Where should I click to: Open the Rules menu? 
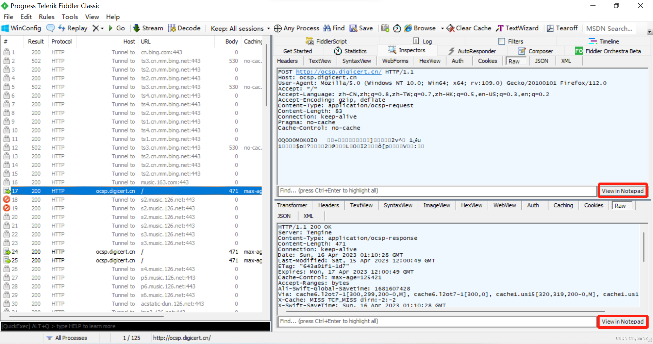47,17
